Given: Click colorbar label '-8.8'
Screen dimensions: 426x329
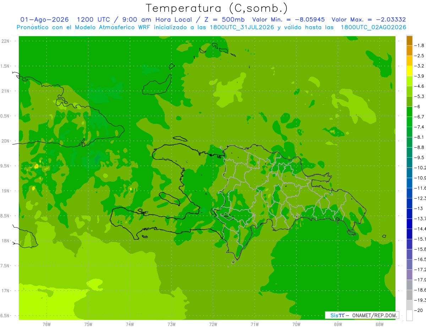Looking at the screenshot, I should pos(419,147).
